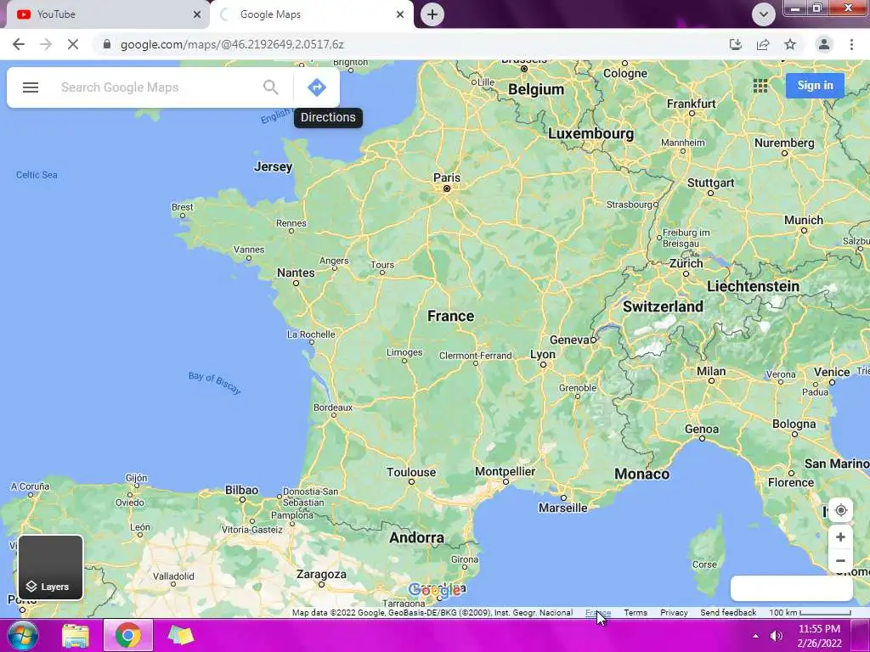Open the Windows Start menu

coord(22,635)
